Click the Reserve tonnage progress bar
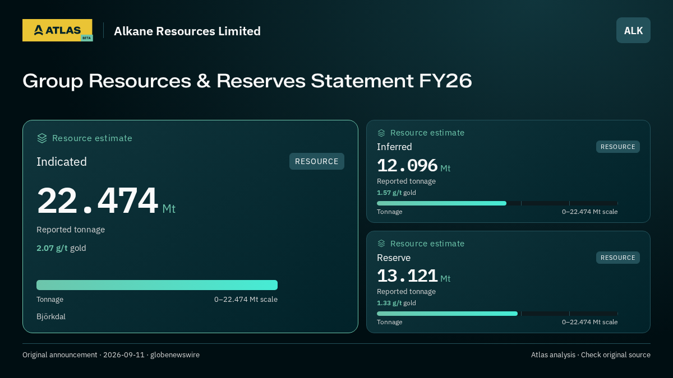 tap(497, 314)
